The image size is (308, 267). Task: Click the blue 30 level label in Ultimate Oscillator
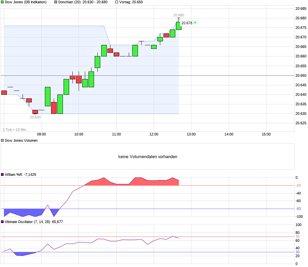[x=298, y=252]
